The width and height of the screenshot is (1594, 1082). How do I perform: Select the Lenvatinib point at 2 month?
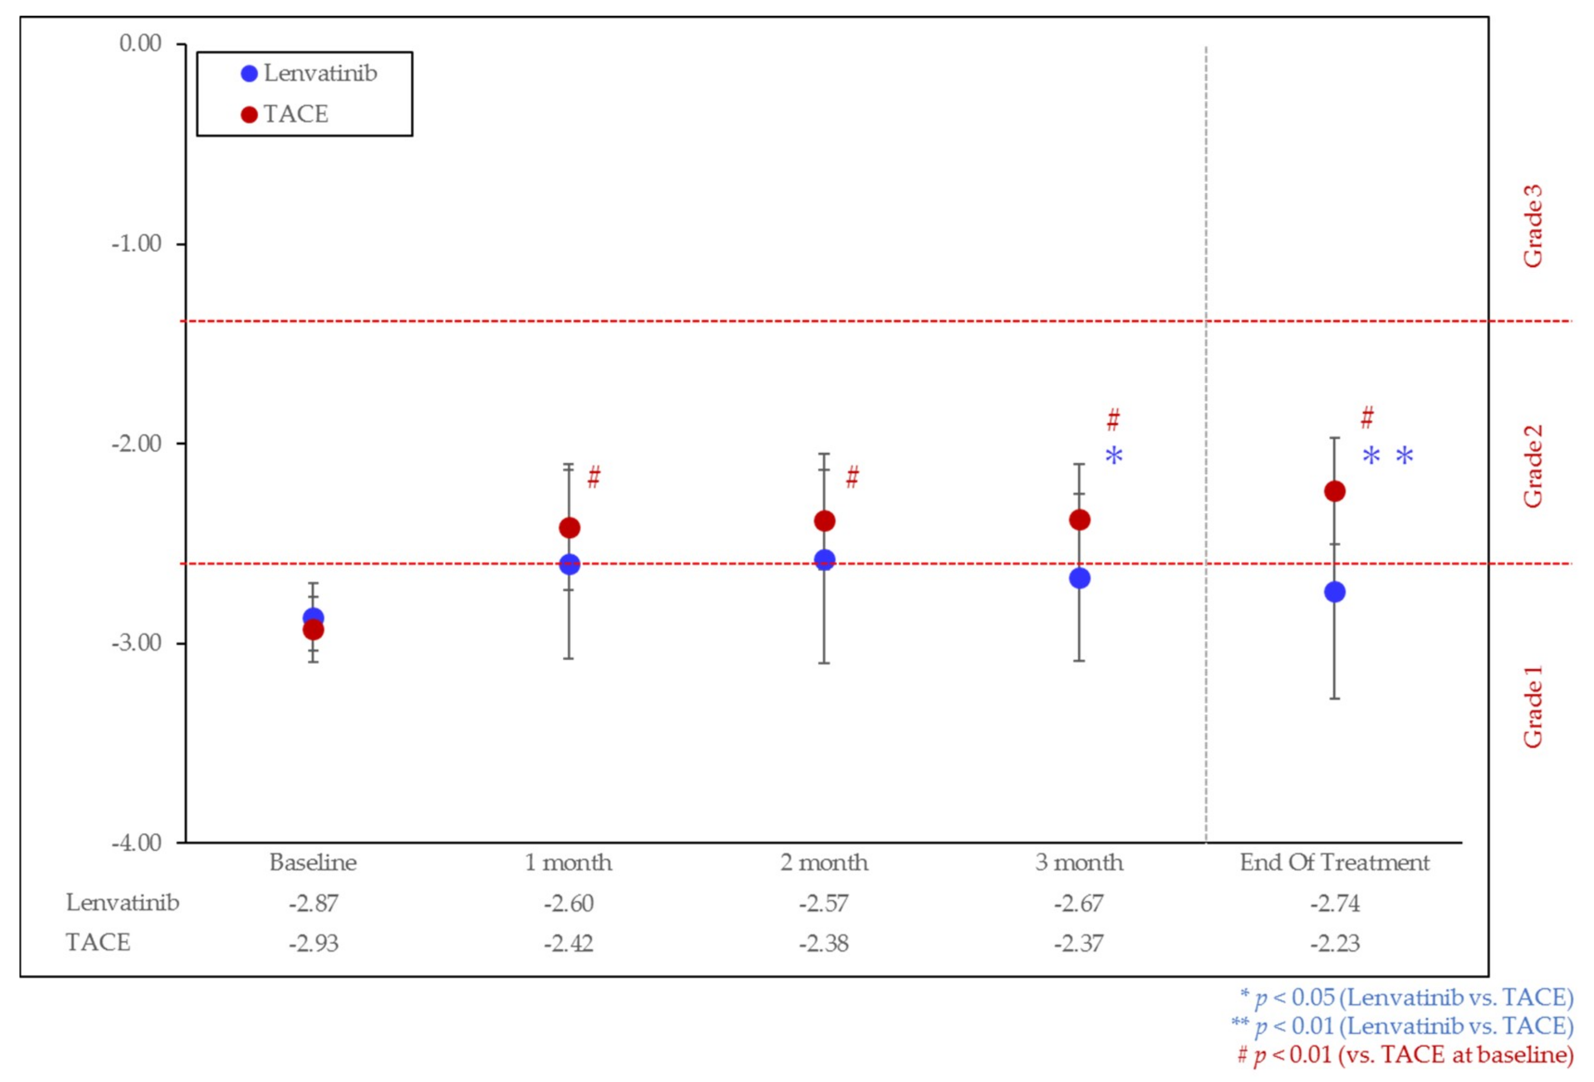coord(824,560)
